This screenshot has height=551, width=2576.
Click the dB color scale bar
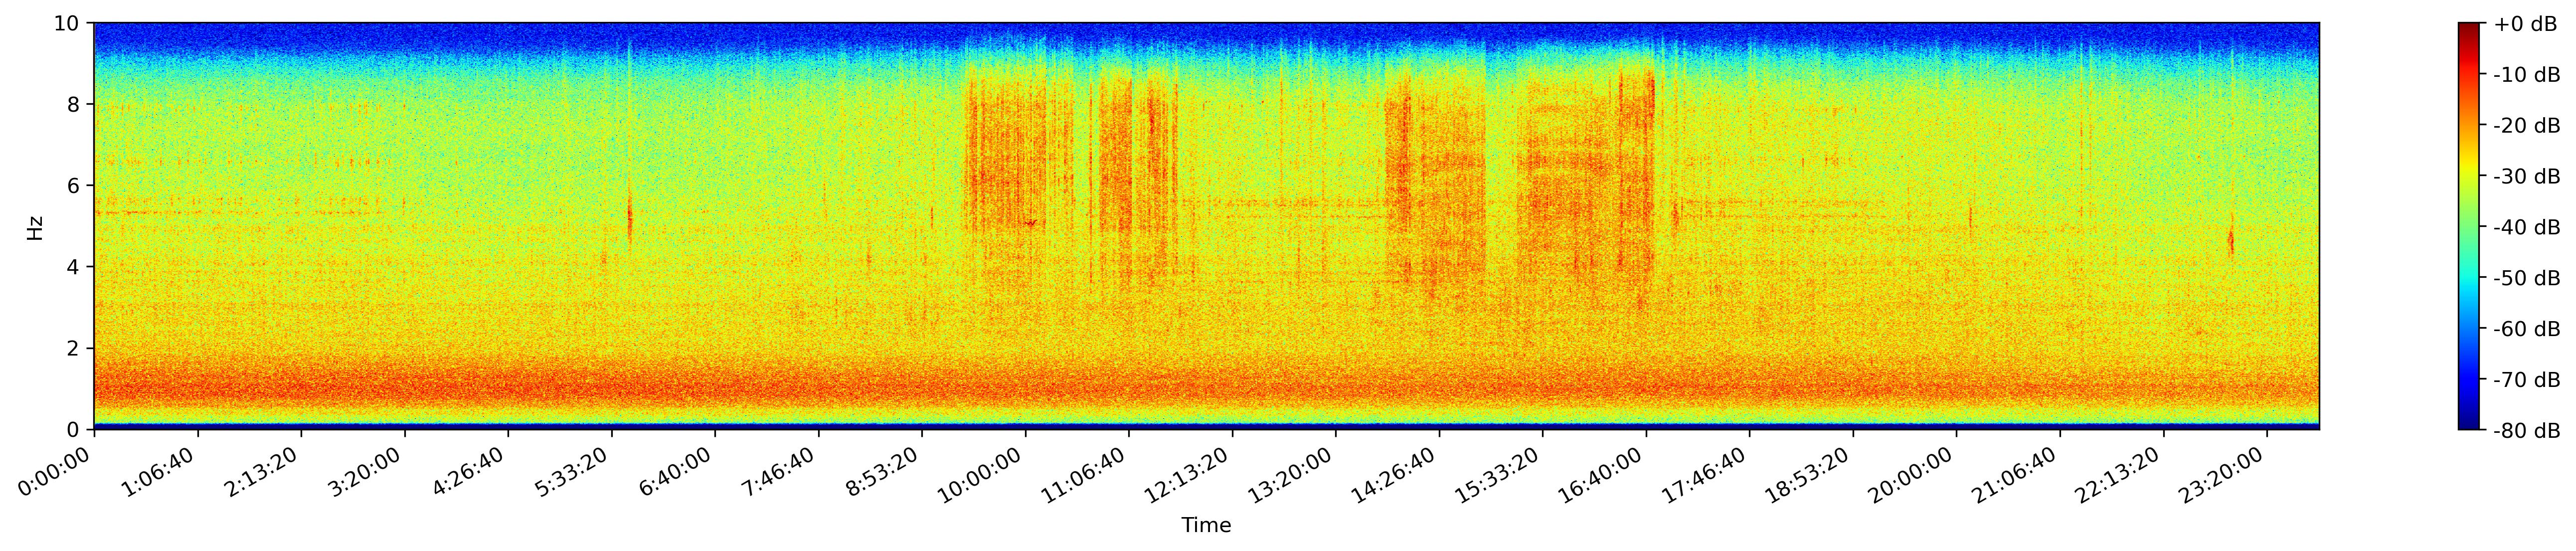click(2469, 226)
